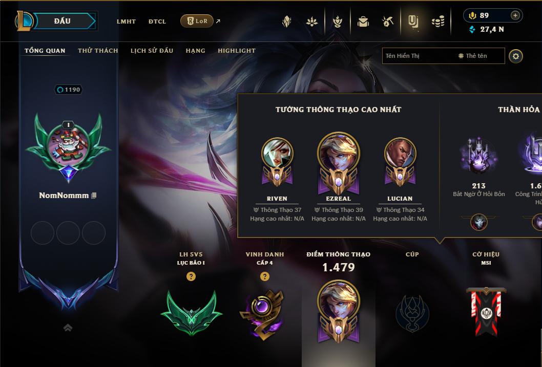
Task: Open the backpack Collection icon
Action: (363, 21)
